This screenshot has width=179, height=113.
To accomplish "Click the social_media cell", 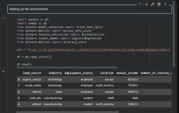I will (33, 85).
